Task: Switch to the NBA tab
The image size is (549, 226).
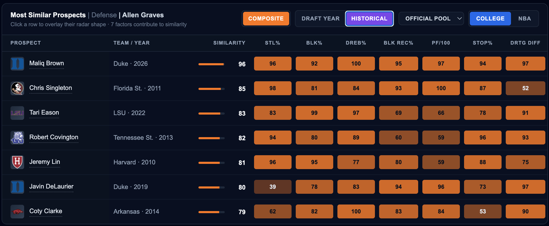Action: pyautogui.click(x=524, y=19)
